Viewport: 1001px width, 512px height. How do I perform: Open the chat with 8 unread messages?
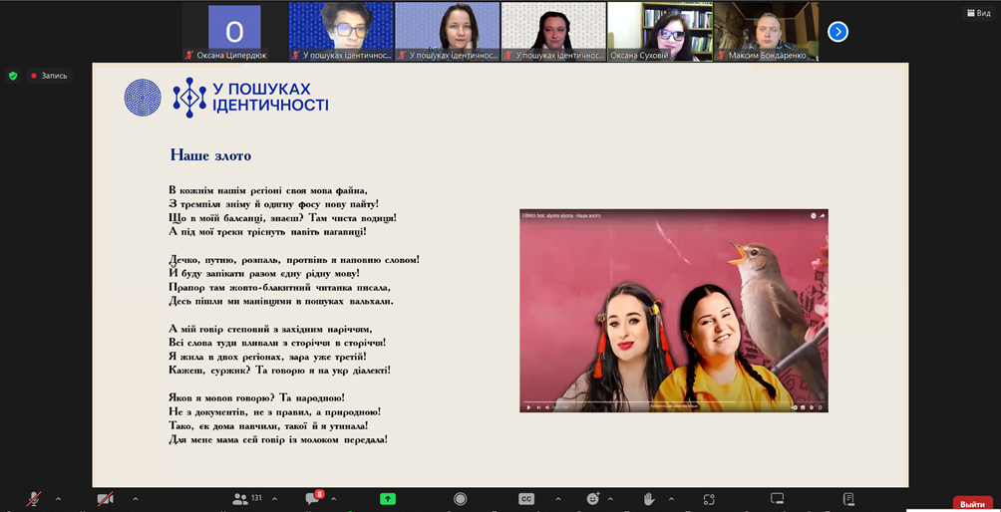pyautogui.click(x=313, y=499)
